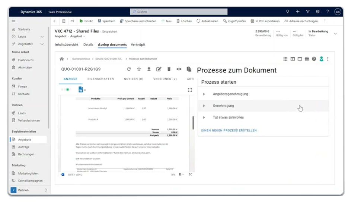Click Adresse nachschlagen
Screen dimensions: 348x203
301,21
